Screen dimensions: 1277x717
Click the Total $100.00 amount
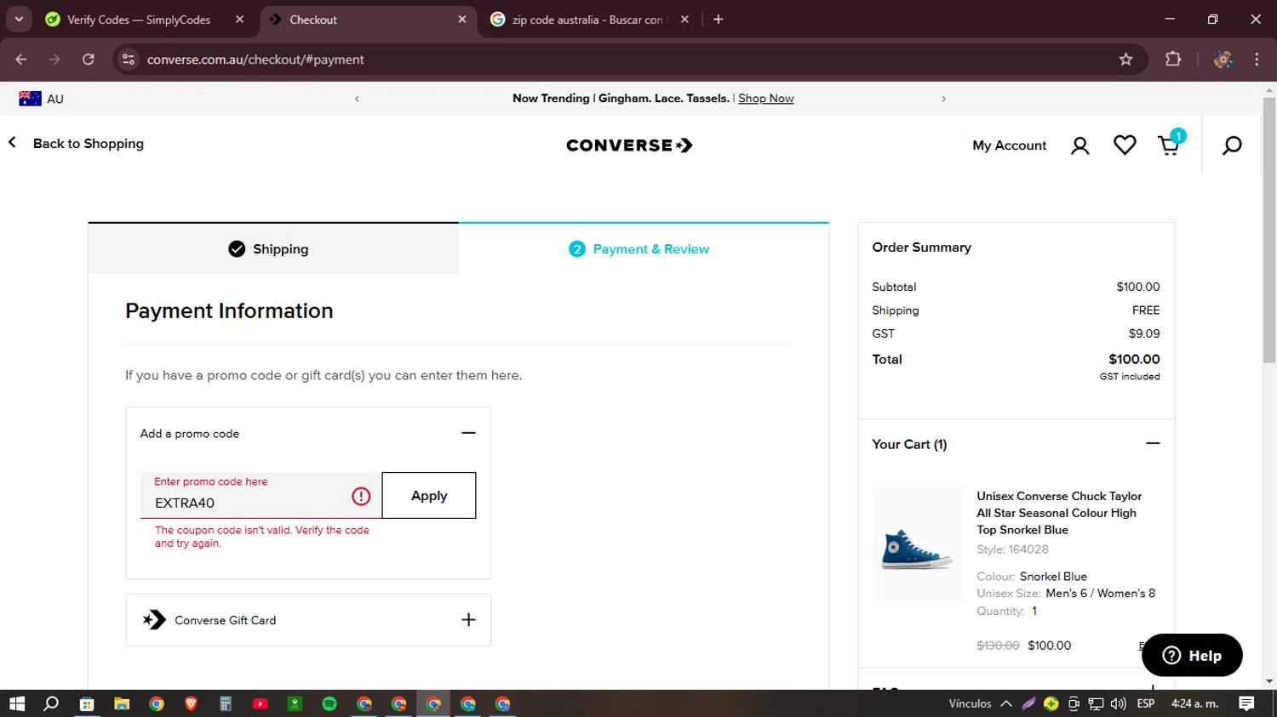click(1134, 359)
